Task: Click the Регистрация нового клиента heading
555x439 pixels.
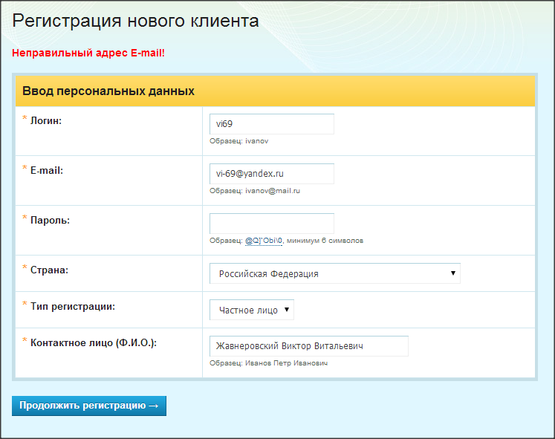Action: click(135, 21)
